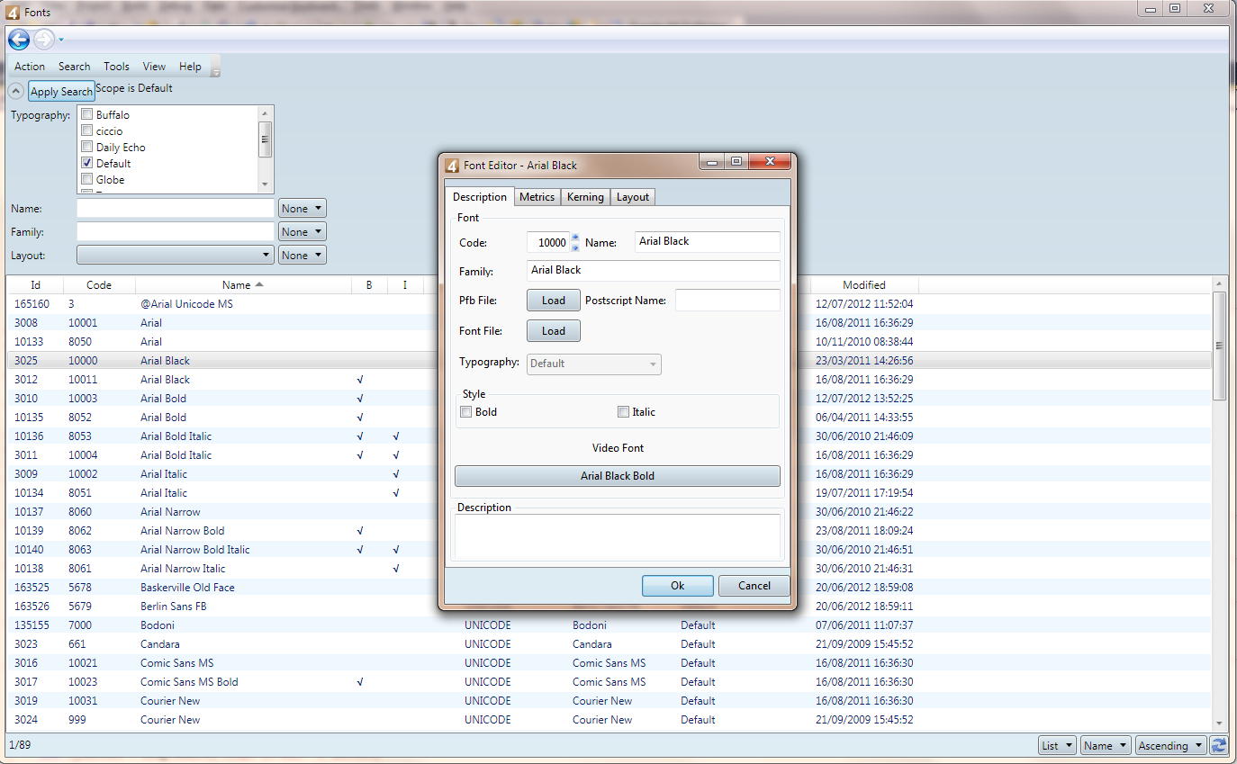Image resolution: width=1237 pixels, height=764 pixels.
Task: Select the Berlin Sans FB row
Action: pos(609,607)
